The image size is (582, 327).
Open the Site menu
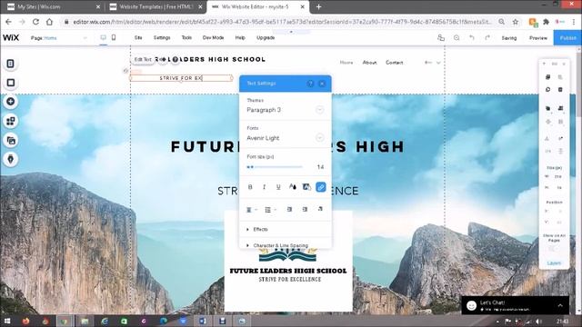click(x=138, y=38)
